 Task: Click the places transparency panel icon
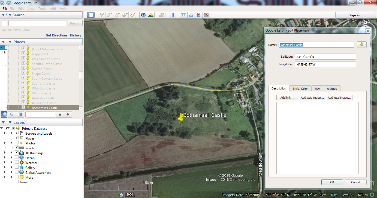19,115
